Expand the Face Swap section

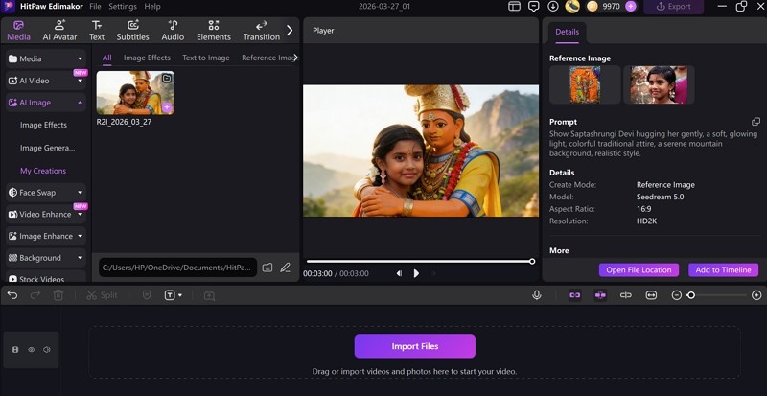tap(80, 192)
